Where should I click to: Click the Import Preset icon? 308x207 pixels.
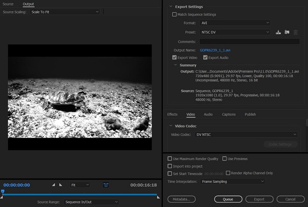point(287,32)
